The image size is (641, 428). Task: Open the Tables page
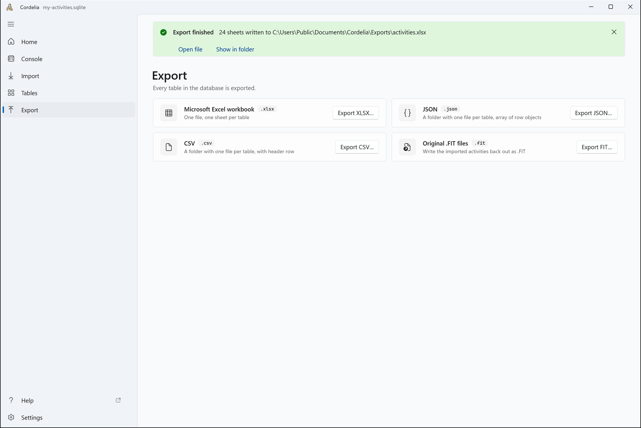click(x=69, y=93)
